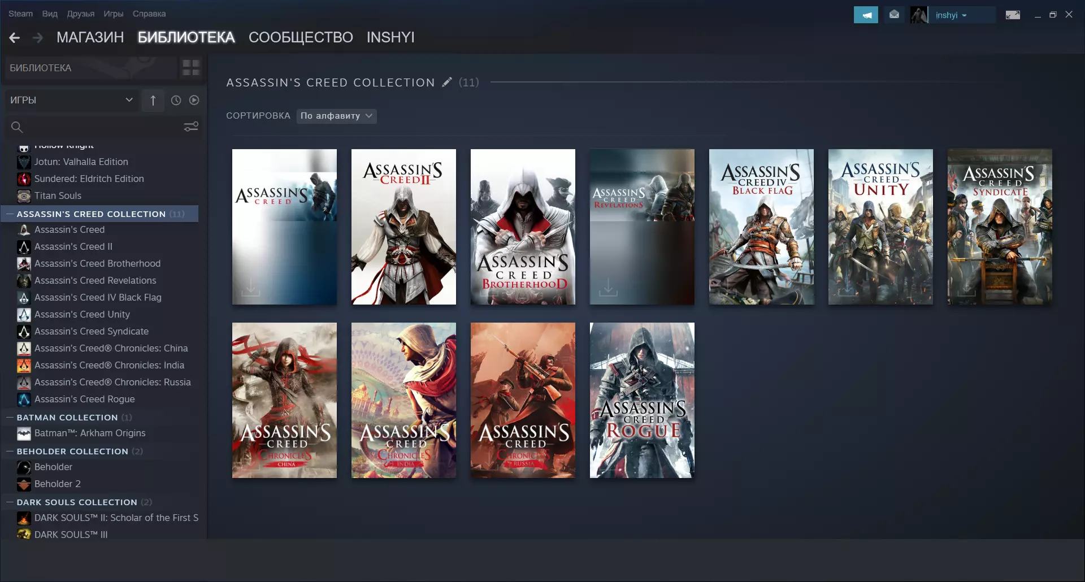Switch to Big Picture mode icon

click(1013, 15)
